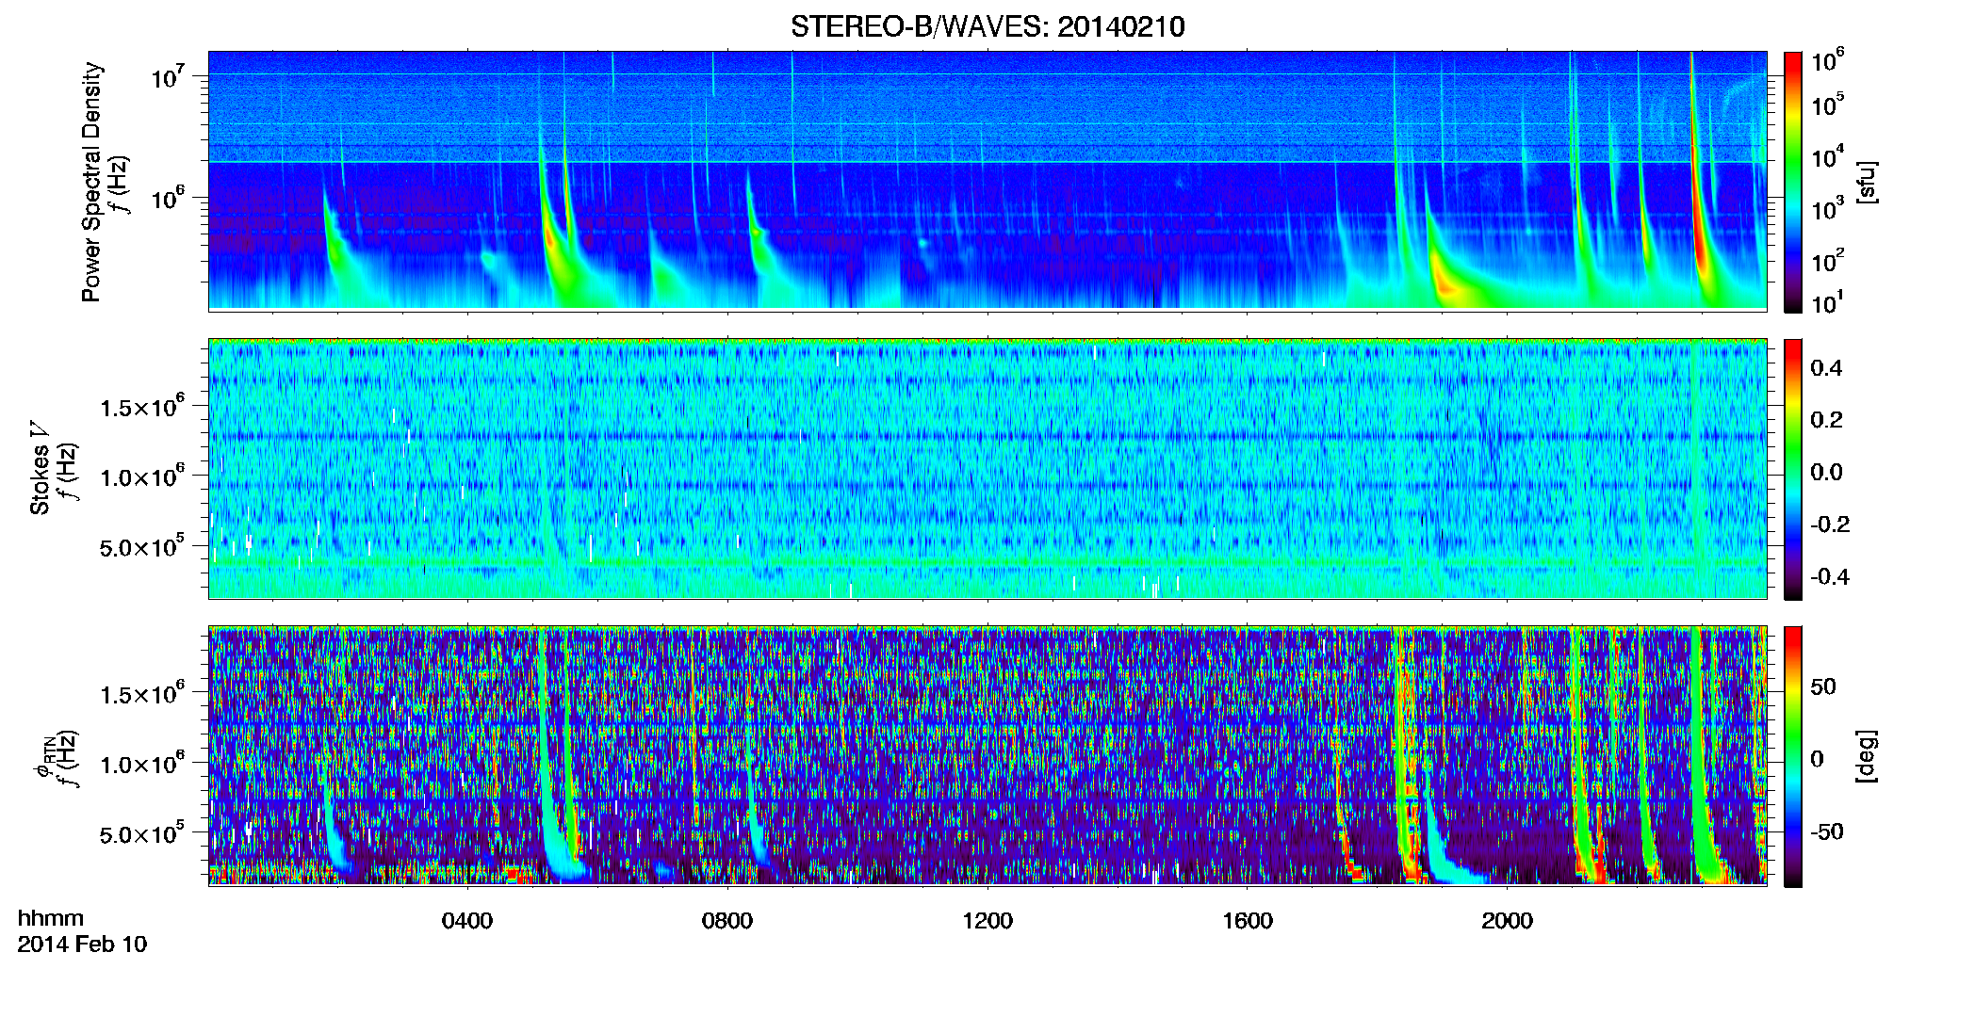
Task: Click the 10^6 tick on sfu color bar
Action: [x=1827, y=62]
